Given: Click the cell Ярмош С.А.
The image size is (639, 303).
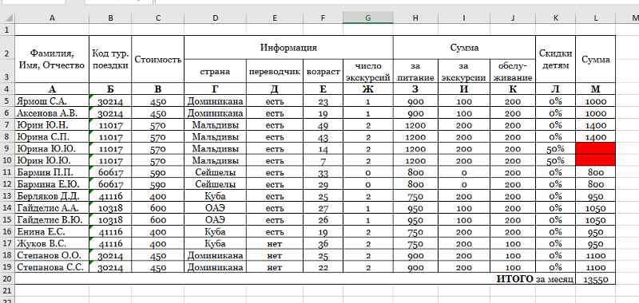Looking at the screenshot, I should point(52,101).
